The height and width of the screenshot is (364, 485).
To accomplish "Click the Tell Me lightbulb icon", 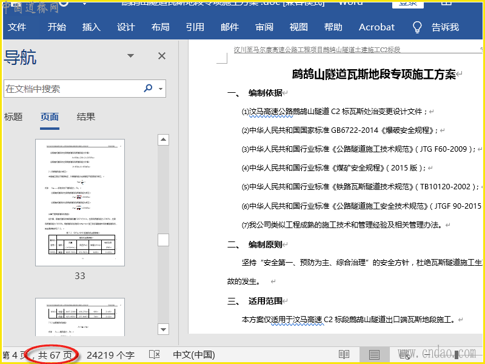I will (x=417, y=27).
